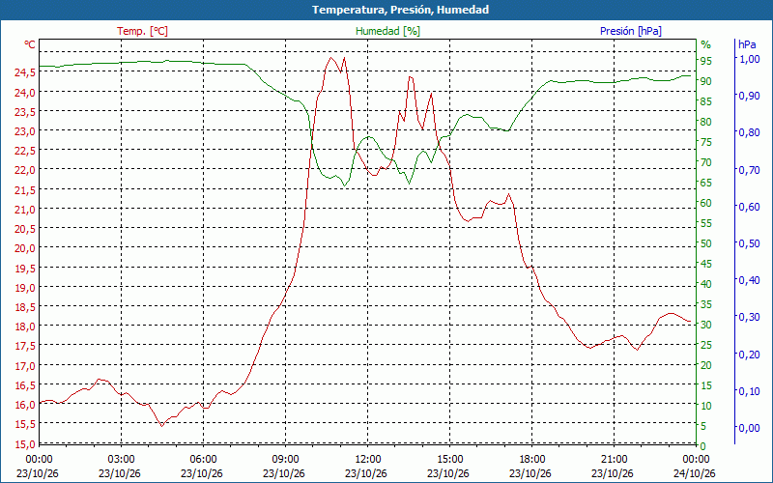Click the '0,80' pressure axis value

pos(750,132)
